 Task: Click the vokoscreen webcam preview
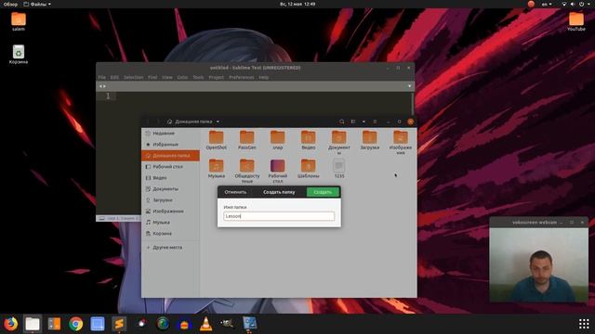539,264
